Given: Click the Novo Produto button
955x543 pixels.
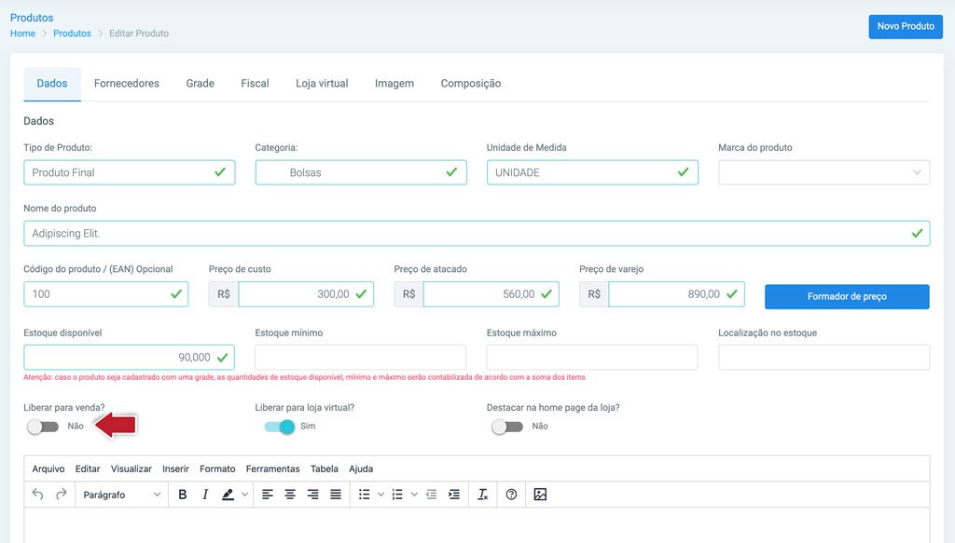Looking at the screenshot, I should (x=906, y=26).
